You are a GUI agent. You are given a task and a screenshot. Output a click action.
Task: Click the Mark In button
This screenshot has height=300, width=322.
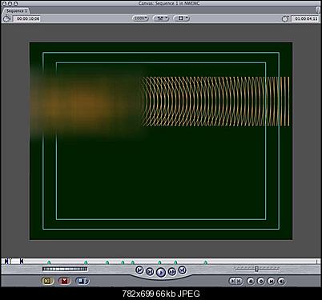click(x=233, y=281)
